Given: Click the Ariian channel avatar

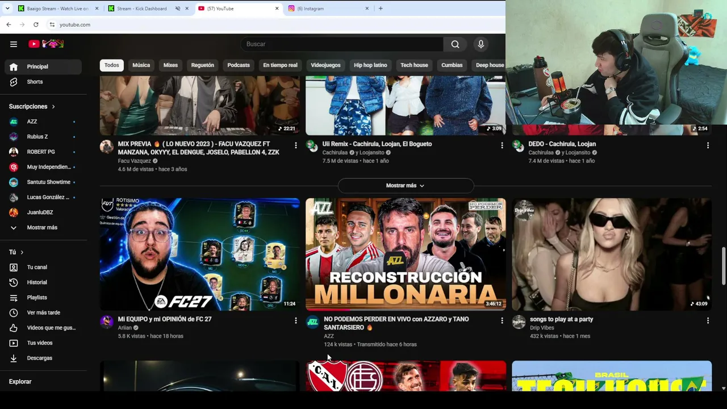Looking at the screenshot, I should coord(107,322).
